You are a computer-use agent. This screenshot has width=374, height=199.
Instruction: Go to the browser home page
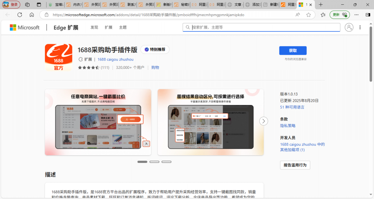31,15
